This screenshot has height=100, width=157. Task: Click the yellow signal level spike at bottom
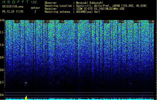coord(26,98)
